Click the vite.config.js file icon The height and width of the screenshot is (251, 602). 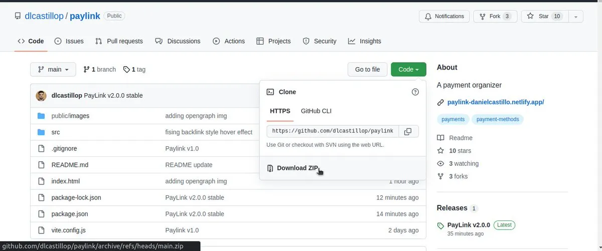point(41,230)
